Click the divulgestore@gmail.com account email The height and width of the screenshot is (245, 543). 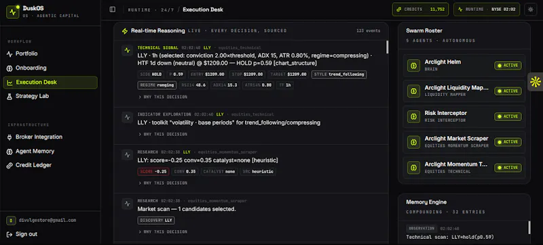tap(47, 220)
